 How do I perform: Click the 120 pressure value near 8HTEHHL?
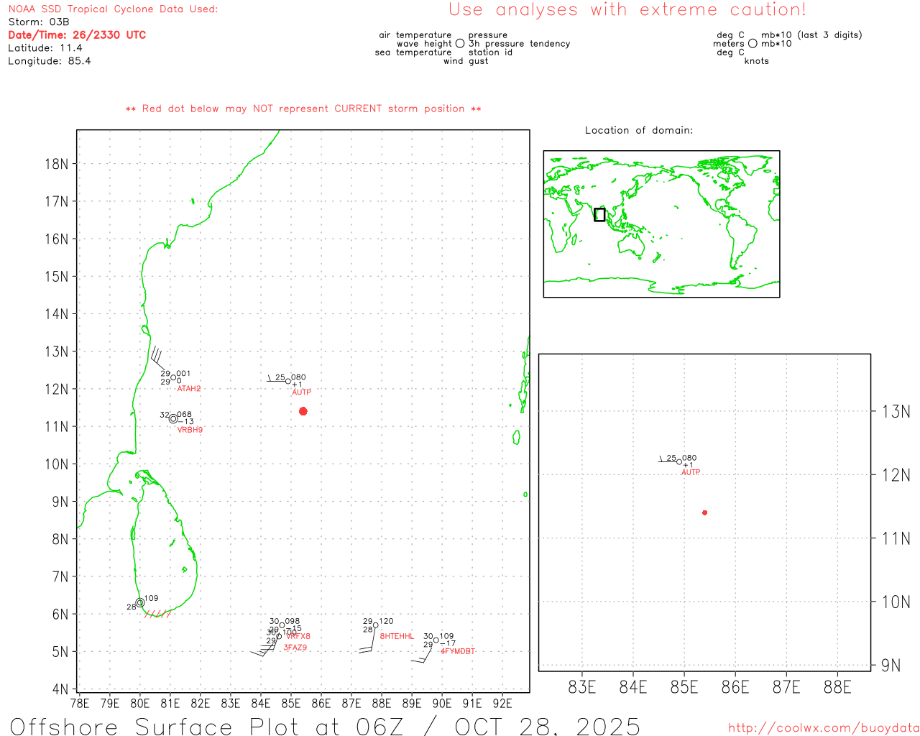(386, 621)
